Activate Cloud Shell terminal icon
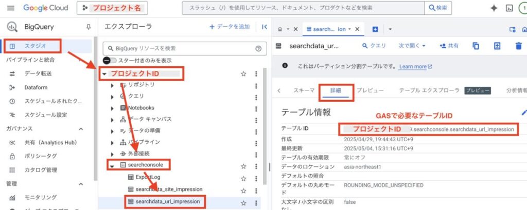527x210 pixels. (x=509, y=8)
